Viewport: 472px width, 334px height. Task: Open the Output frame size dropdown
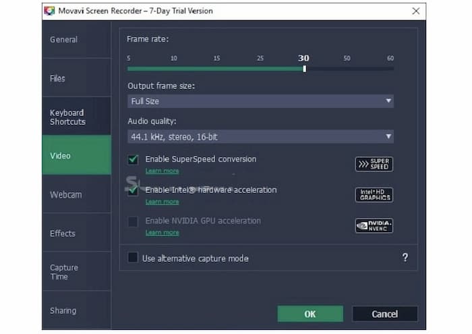click(x=260, y=101)
